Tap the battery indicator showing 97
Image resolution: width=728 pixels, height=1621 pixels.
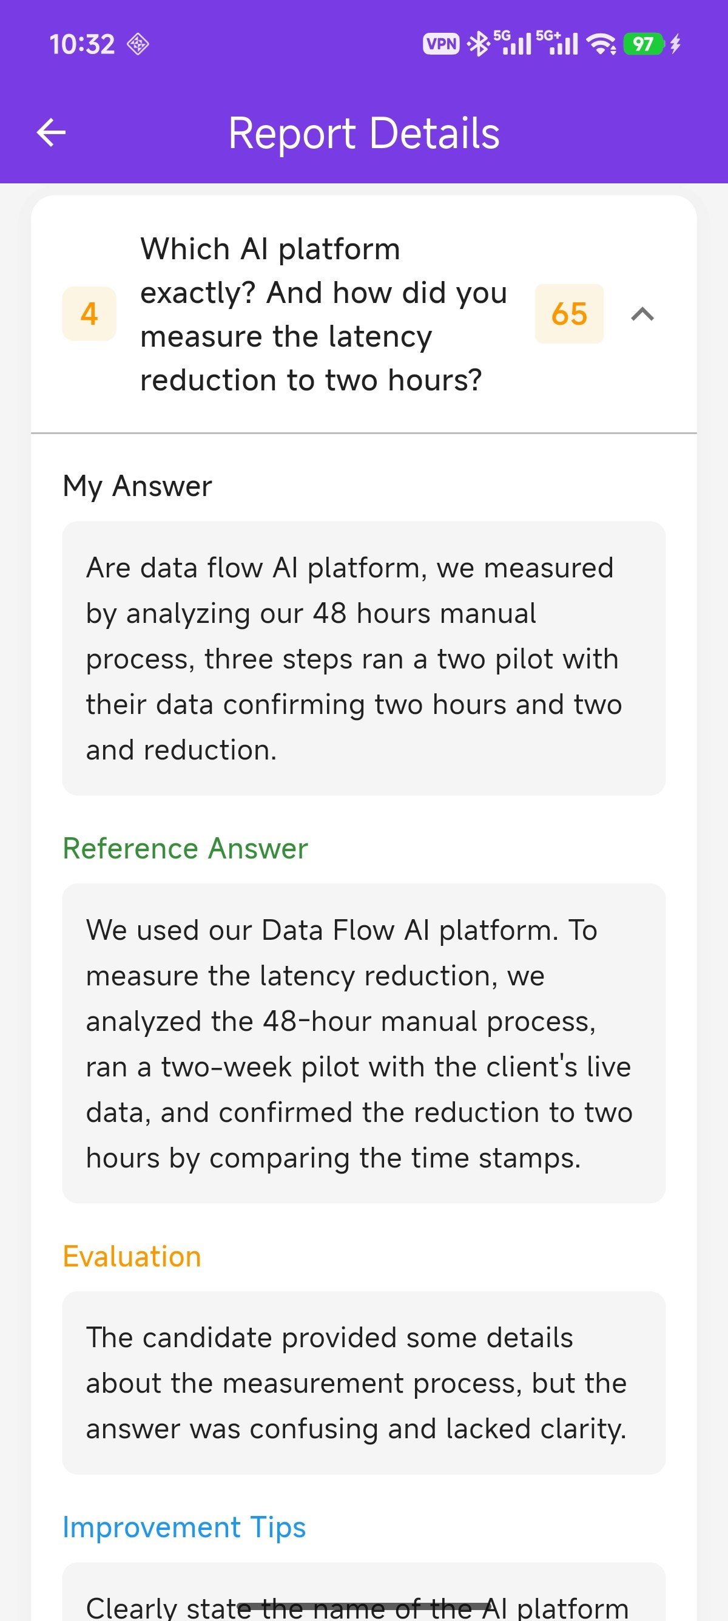point(643,44)
